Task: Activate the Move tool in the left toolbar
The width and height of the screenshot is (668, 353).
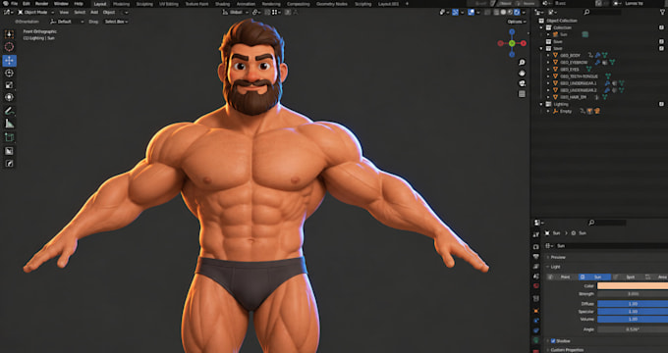Action: pyautogui.click(x=9, y=61)
